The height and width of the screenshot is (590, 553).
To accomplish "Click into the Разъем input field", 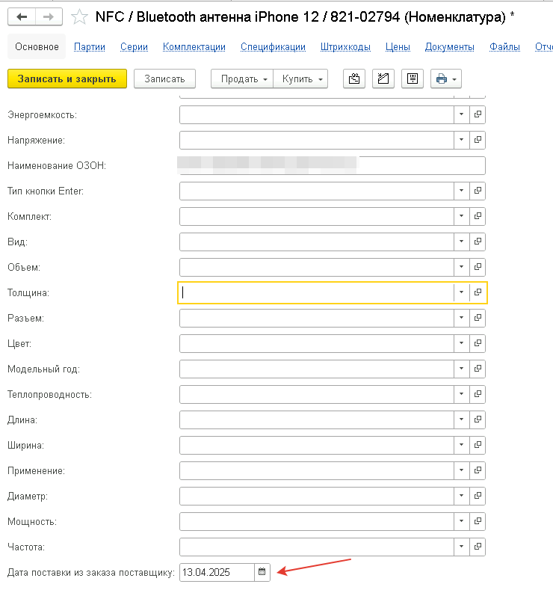I will [x=317, y=318].
